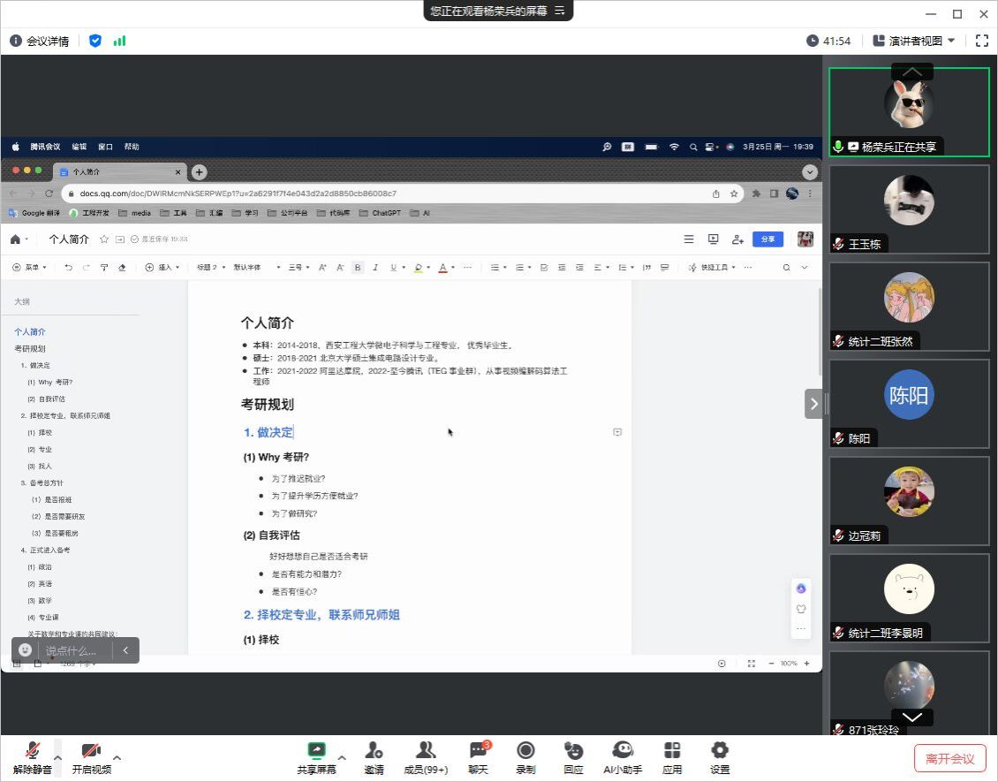998x782 pixels.
Task: Open meeting Settings (设置)
Action: click(x=720, y=757)
